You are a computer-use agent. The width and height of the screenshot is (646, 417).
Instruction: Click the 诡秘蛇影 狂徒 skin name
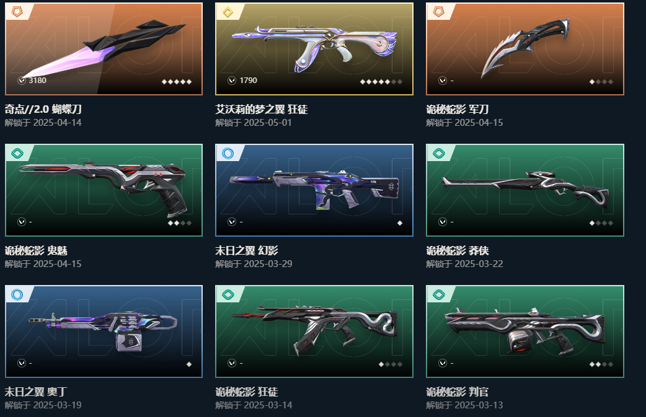(247, 392)
